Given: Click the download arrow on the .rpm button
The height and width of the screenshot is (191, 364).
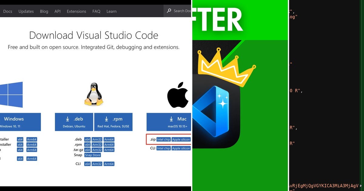Looking at the screenshot, I should [x=106, y=119].
